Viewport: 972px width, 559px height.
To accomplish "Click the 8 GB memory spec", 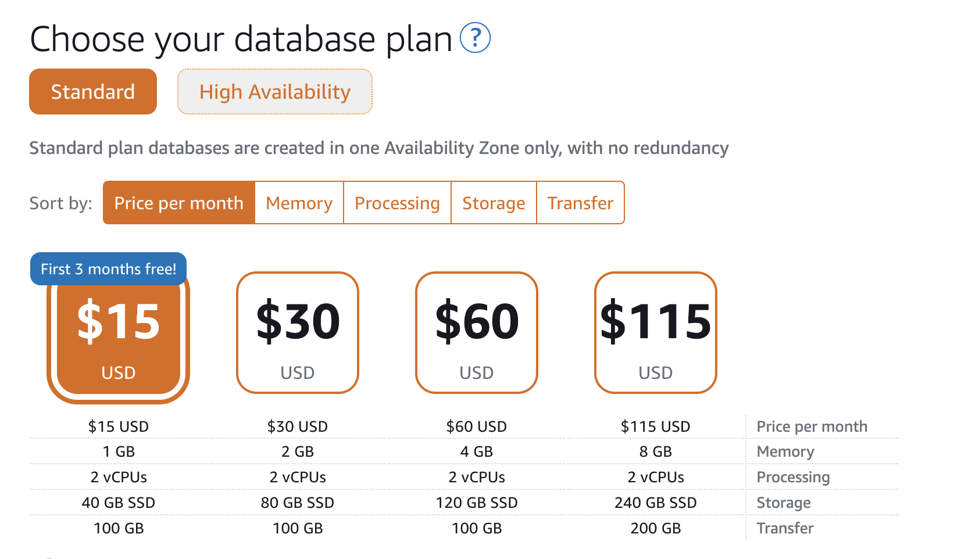I will tap(656, 451).
